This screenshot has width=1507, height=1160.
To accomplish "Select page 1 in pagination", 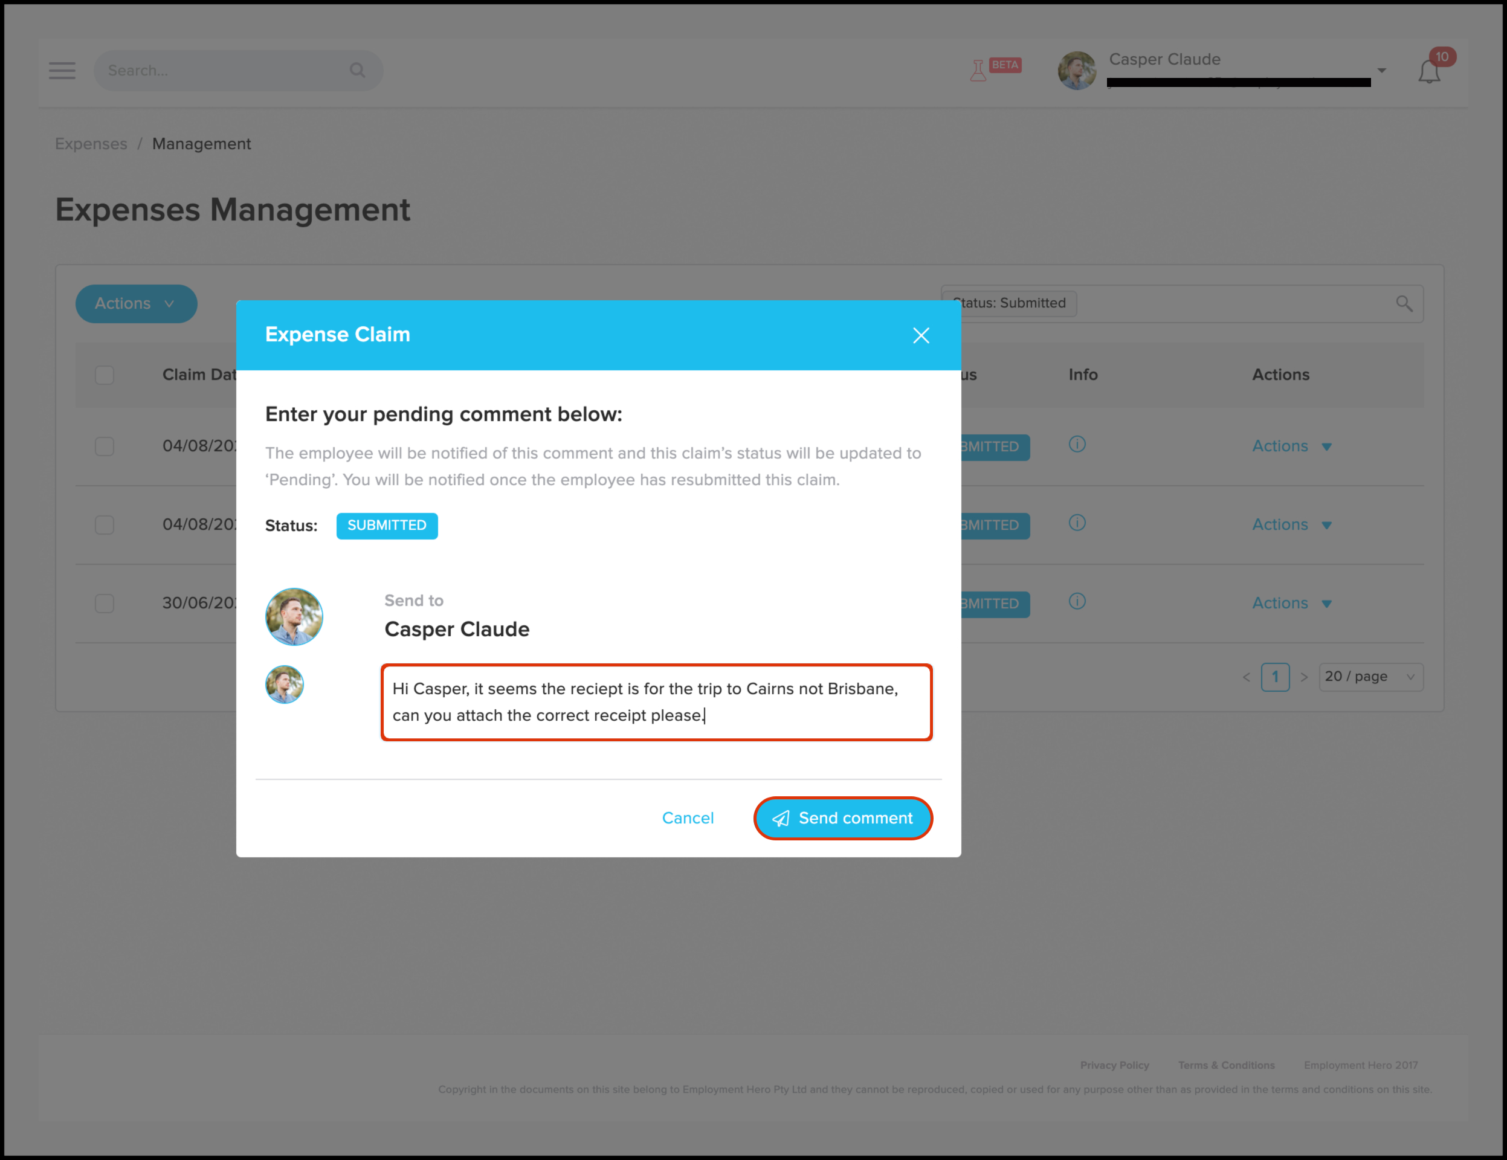I will (1274, 677).
